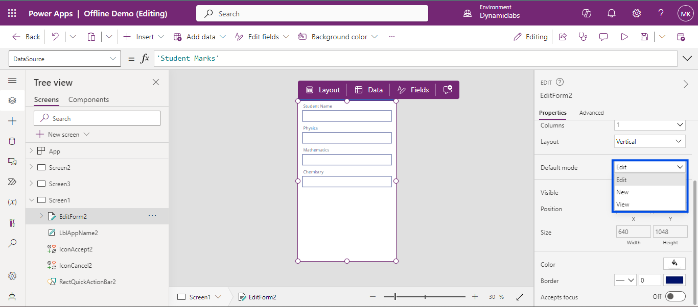Click the Tree view search field
The width and height of the screenshot is (698, 307).
point(97,118)
